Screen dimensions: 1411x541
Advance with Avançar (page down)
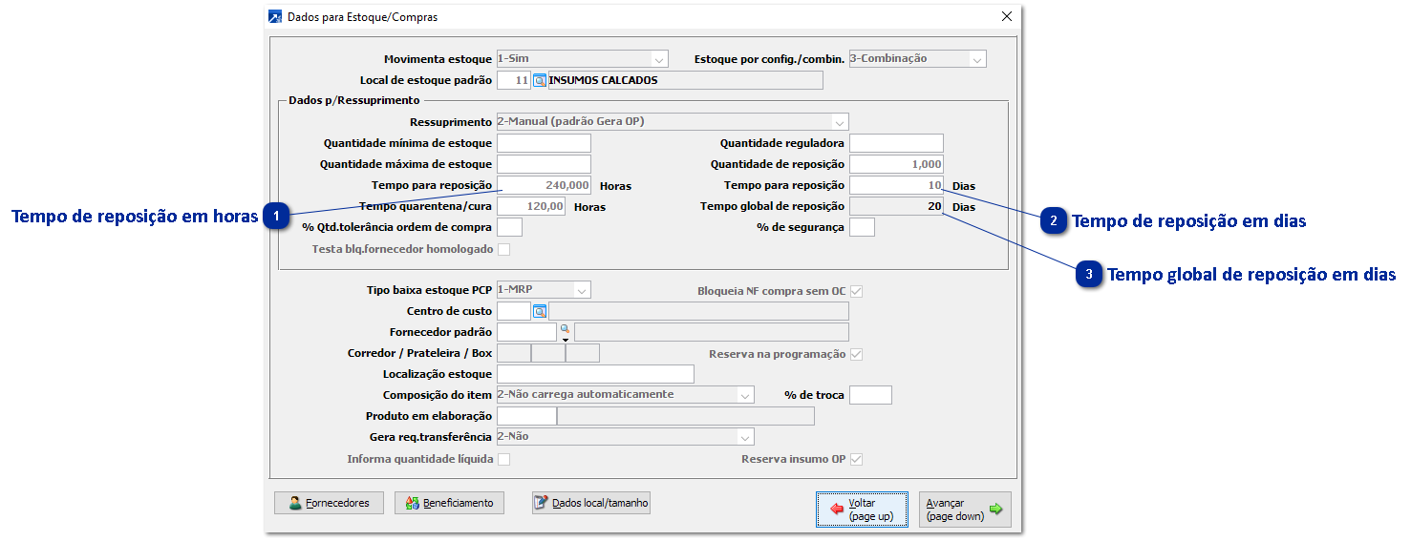(x=964, y=510)
